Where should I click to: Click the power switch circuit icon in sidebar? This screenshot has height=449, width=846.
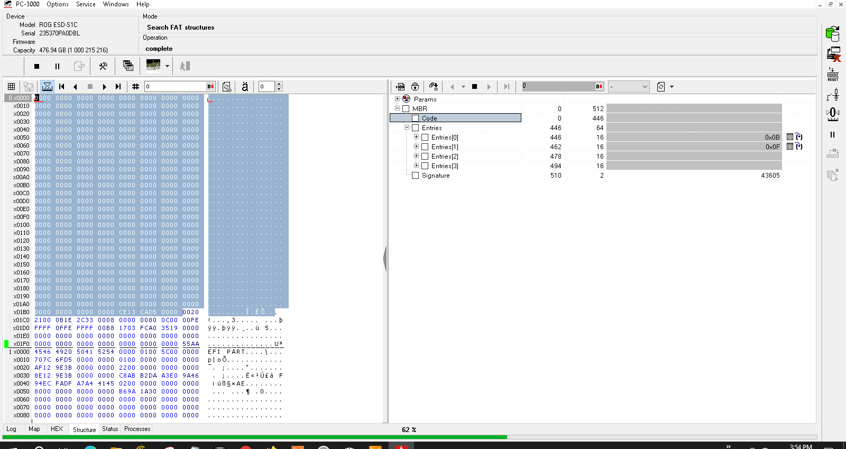833,95
